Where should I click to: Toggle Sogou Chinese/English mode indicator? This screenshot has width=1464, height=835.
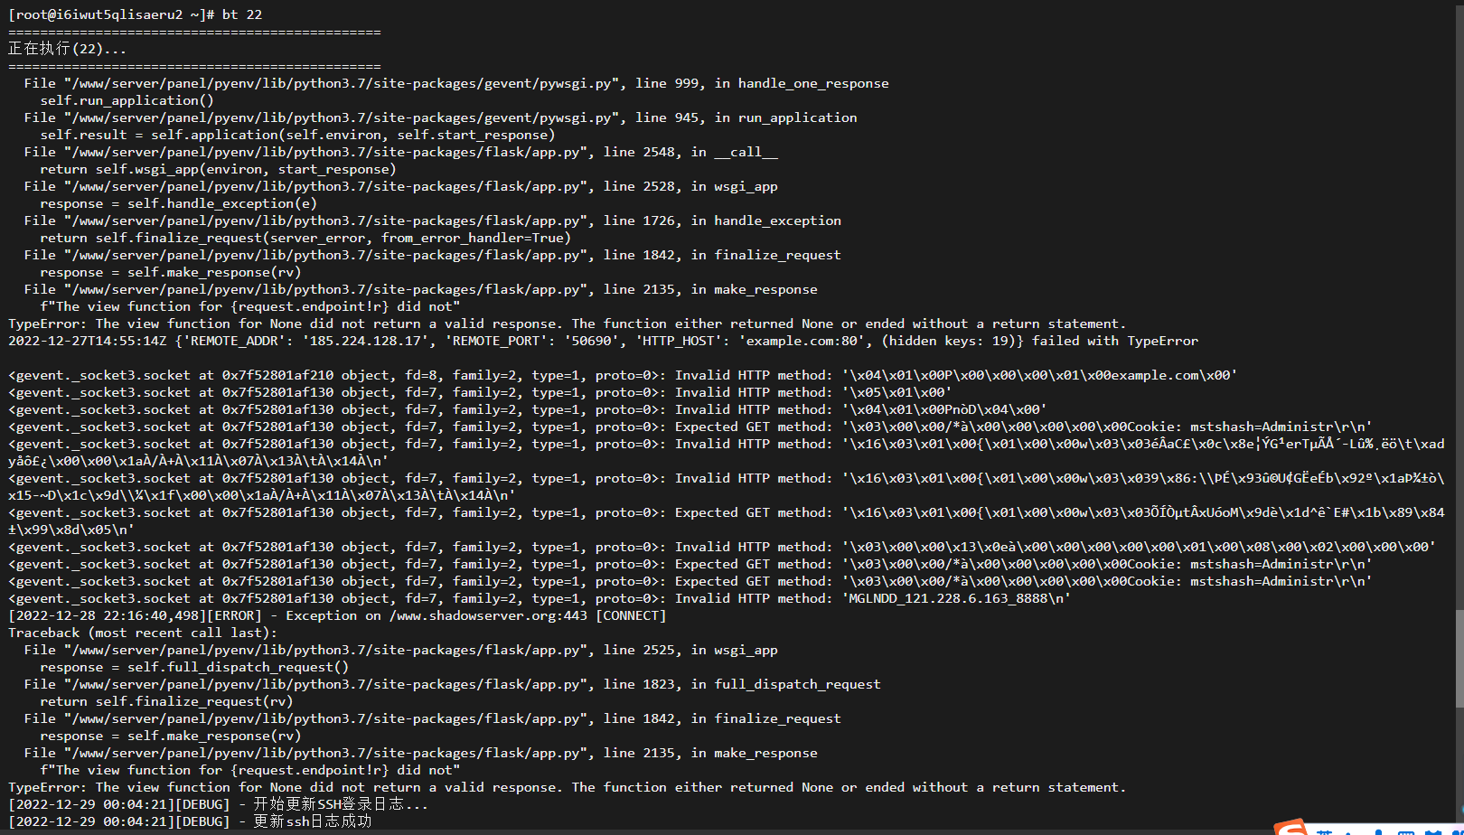(x=1324, y=831)
